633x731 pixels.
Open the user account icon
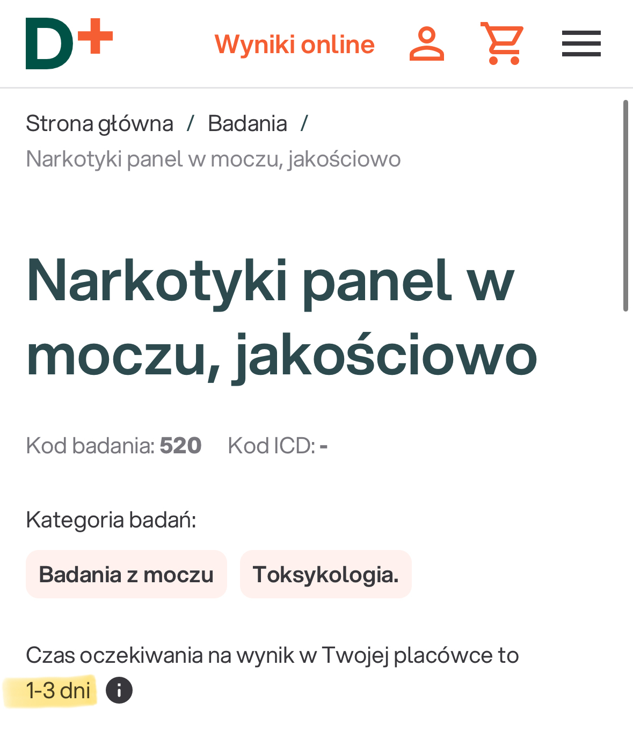pyautogui.click(x=427, y=44)
